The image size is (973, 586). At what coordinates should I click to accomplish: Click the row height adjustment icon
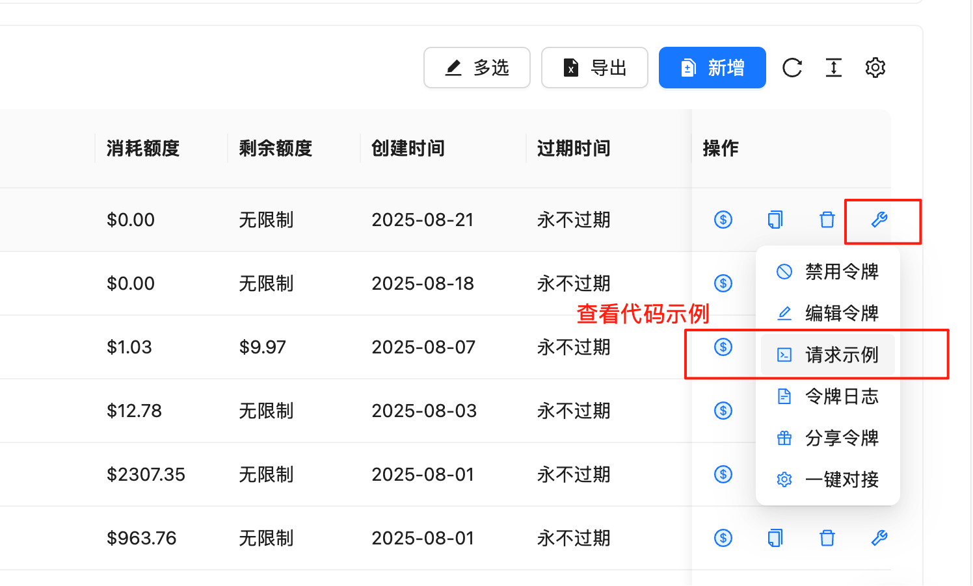pyautogui.click(x=833, y=67)
